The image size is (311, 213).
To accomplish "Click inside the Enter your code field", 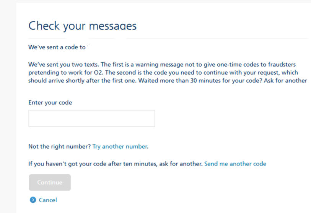I will click(91, 118).
